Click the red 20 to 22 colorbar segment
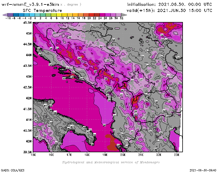Screen dimensions: 222x172 click(92, 15)
